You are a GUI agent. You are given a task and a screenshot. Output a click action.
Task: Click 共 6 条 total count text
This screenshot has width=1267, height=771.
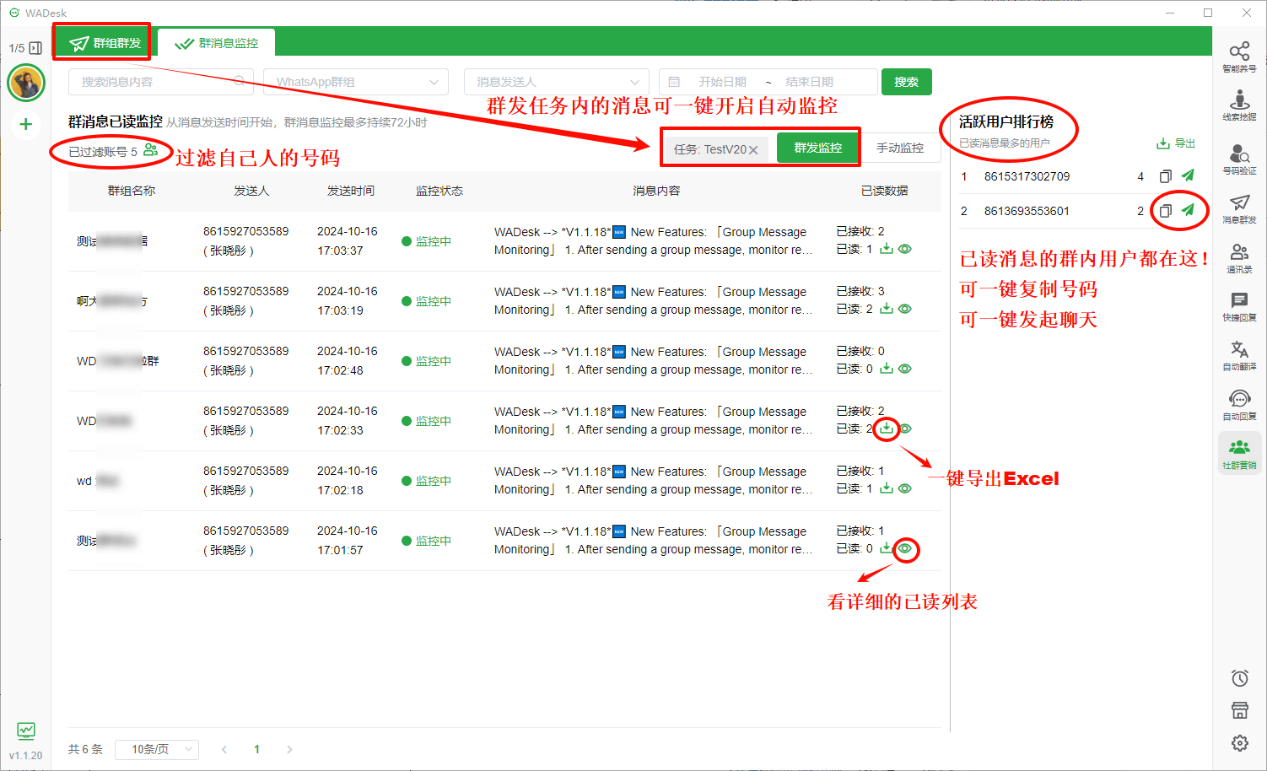click(x=85, y=749)
